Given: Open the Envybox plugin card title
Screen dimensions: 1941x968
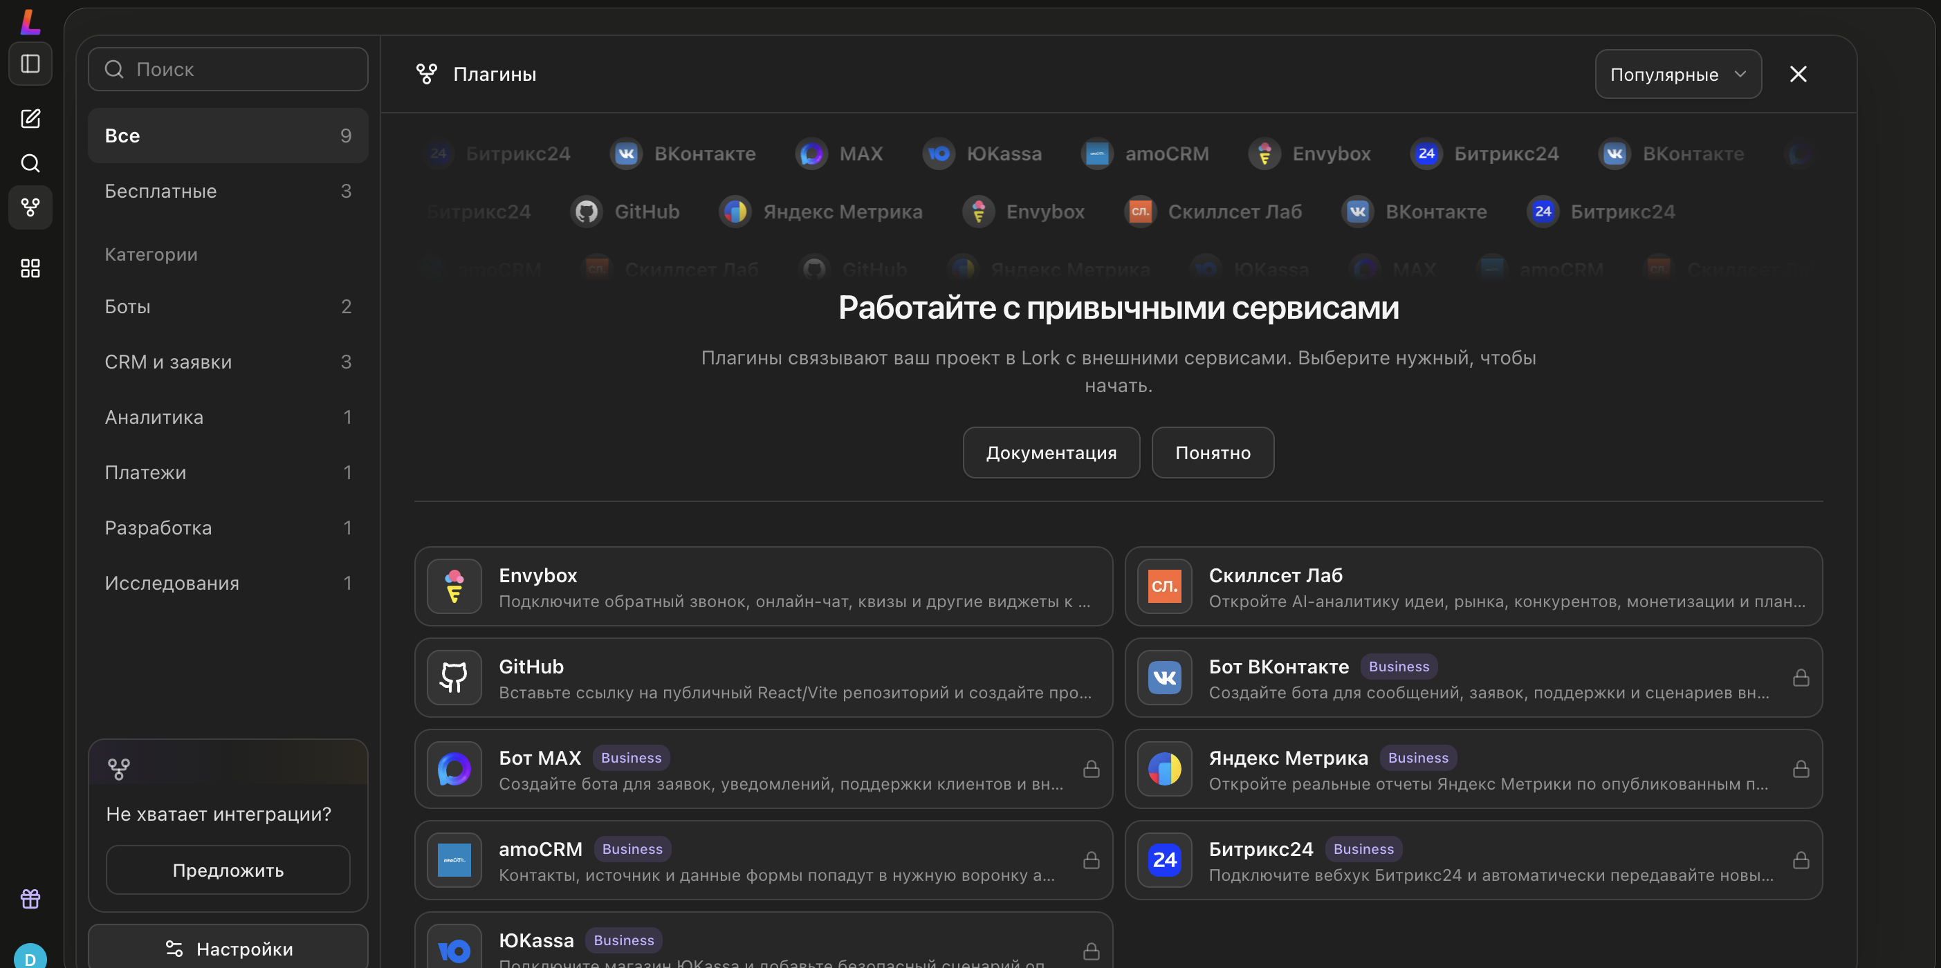Looking at the screenshot, I should [537, 575].
